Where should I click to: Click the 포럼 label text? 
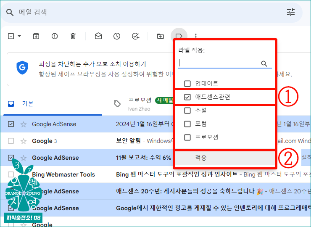pyautogui.click(x=201, y=124)
